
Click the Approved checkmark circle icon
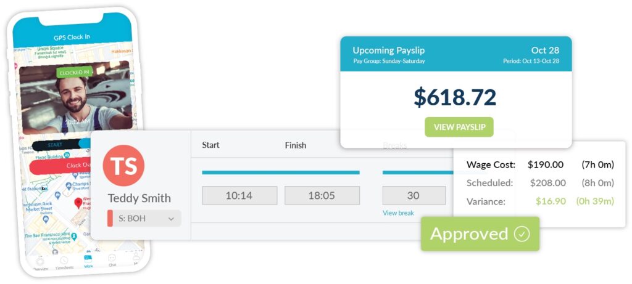click(x=522, y=234)
